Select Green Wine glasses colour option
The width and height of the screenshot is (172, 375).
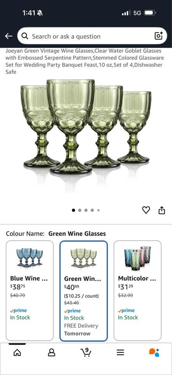click(x=84, y=291)
